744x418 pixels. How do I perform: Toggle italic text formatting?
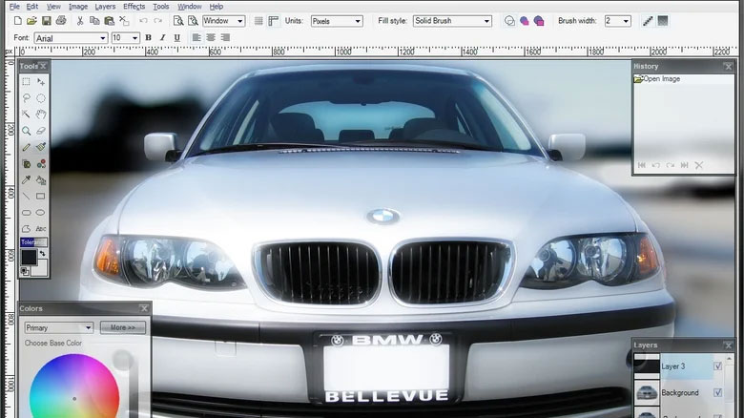[x=163, y=37]
